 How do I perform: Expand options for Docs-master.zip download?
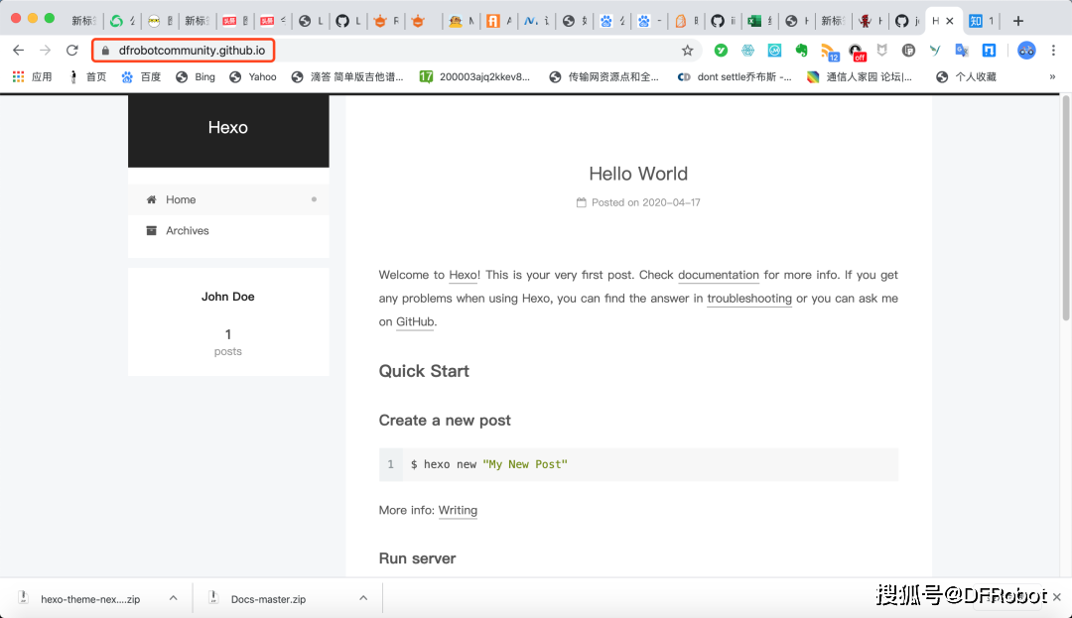(x=363, y=598)
